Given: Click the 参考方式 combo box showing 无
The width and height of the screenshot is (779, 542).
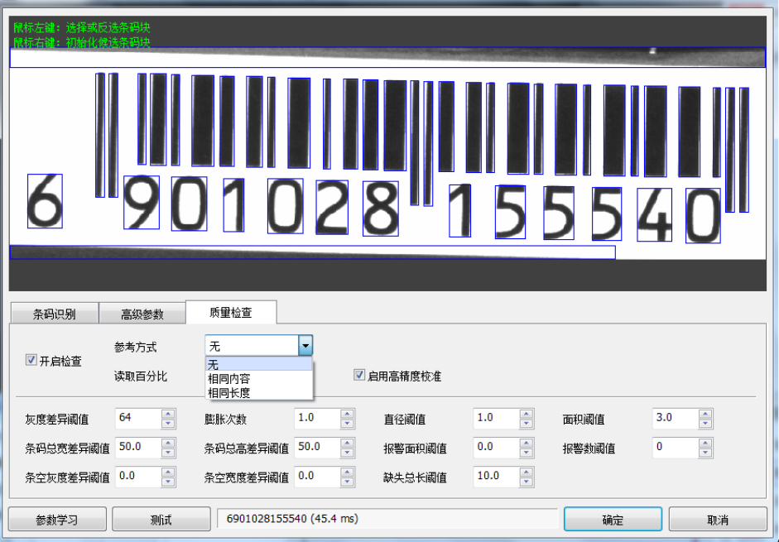Looking at the screenshot, I should (x=258, y=345).
